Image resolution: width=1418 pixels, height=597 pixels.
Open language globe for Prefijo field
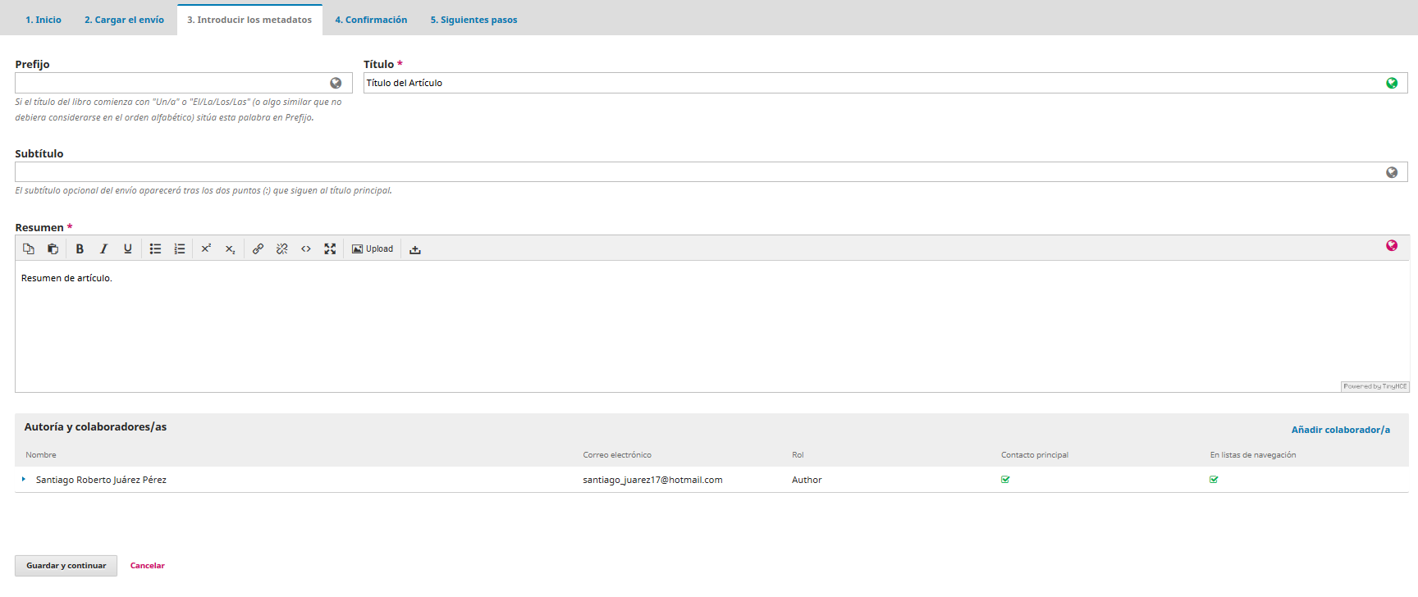pos(336,83)
